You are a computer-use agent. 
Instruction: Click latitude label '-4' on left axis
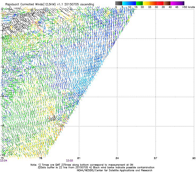[2, 67]
